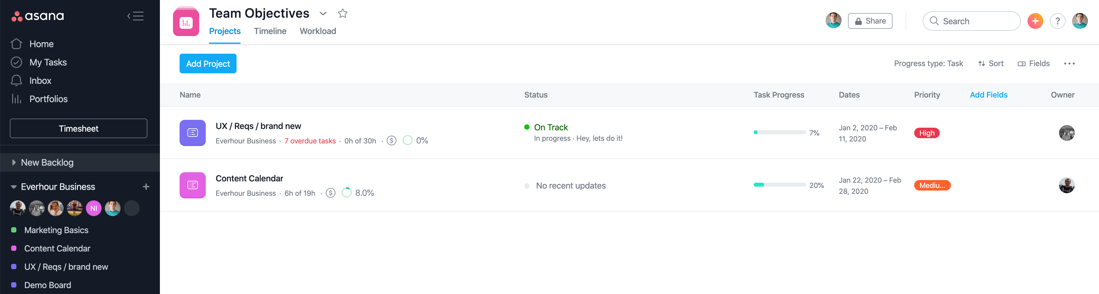Switch to the Workload tab
This screenshot has width=1099, height=294.
(x=318, y=31)
